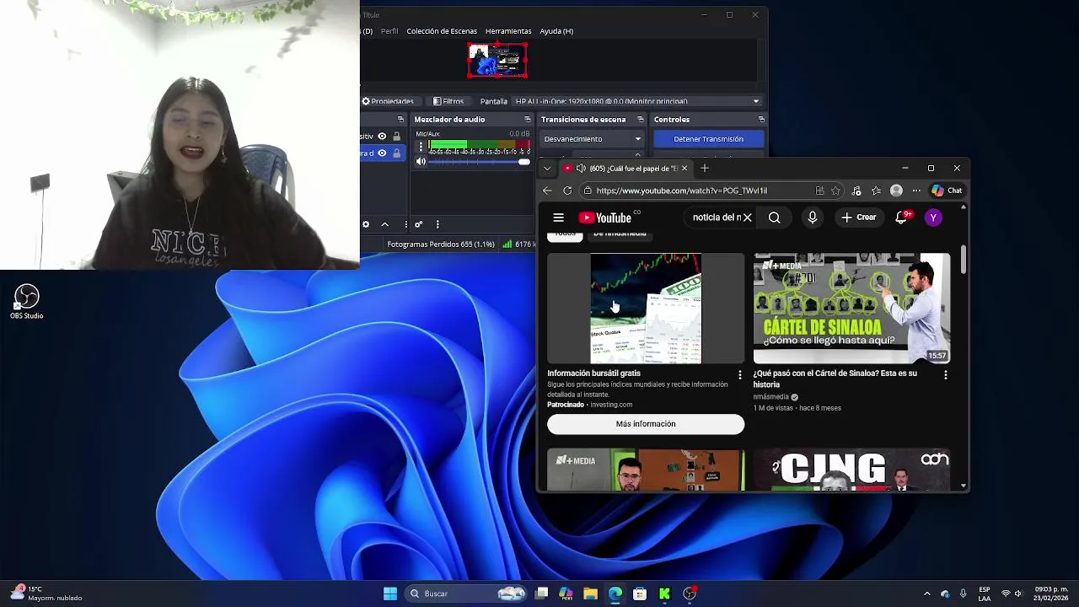Open Filtros for the OBS source
Screen dimensions: 1079x607
[x=448, y=101]
